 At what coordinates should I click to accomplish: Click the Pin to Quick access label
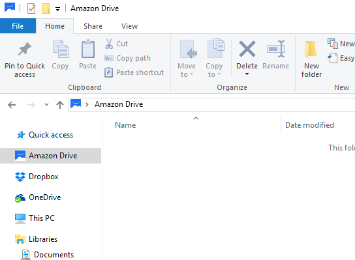click(x=25, y=70)
